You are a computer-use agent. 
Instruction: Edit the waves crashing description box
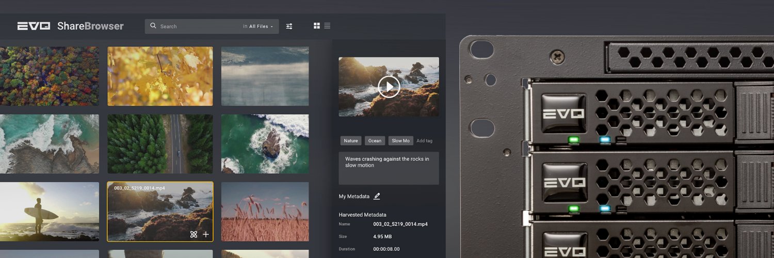tap(389, 168)
